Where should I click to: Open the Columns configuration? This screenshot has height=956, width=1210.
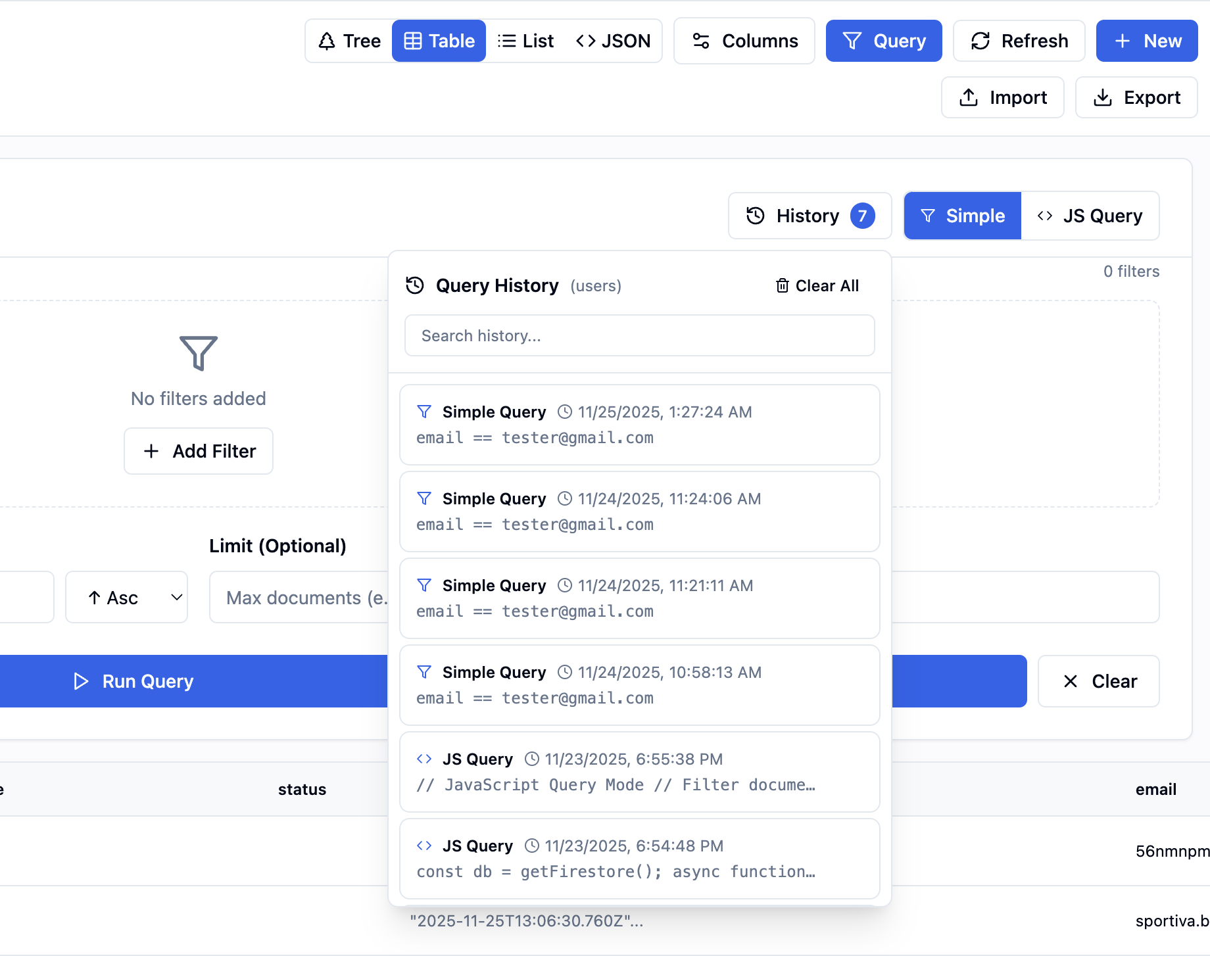pyautogui.click(x=744, y=41)
